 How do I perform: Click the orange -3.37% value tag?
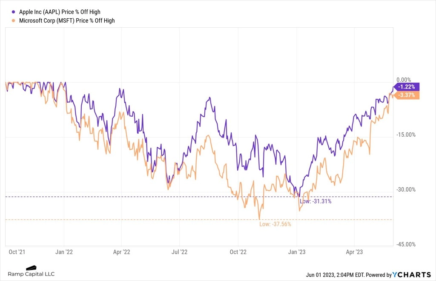coord(407,95)
